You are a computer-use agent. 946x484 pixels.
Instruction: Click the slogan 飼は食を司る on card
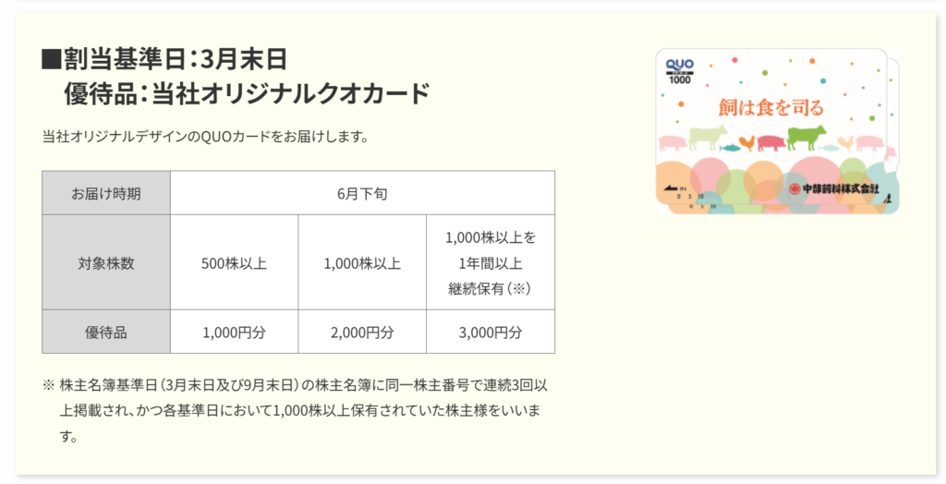point(770,107)
